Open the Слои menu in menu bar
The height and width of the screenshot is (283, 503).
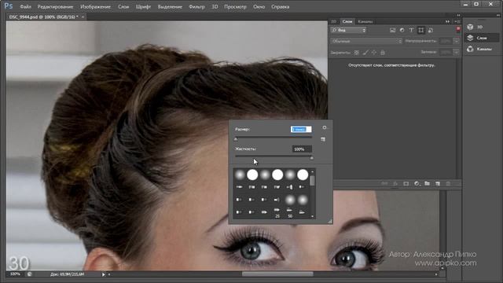123,7
